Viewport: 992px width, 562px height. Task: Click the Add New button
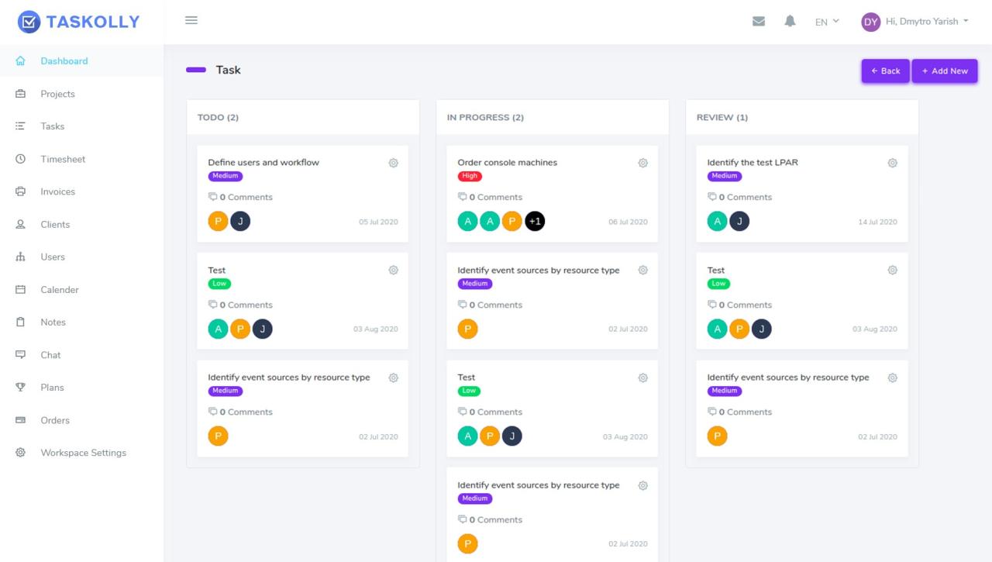tap(944, 71)
